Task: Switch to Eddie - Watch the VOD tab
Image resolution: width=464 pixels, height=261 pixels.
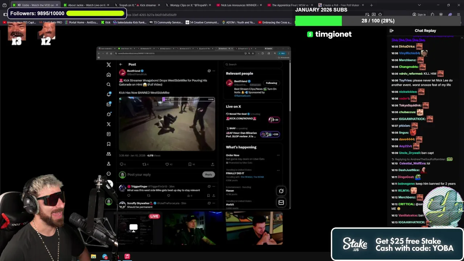Action: [x=35, y=5]
